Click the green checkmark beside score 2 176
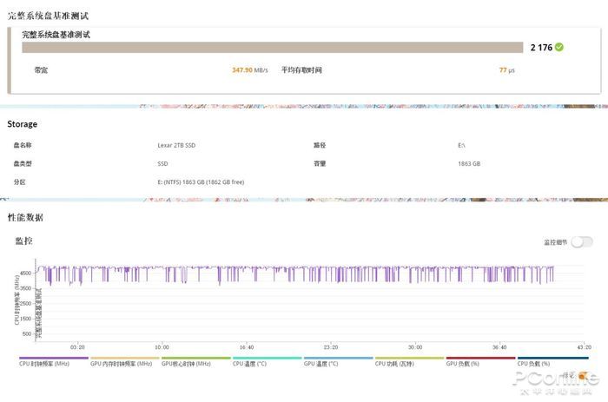The width and height of the screenshot is (608, 402). pyautogui.click(x=559, y=47)
